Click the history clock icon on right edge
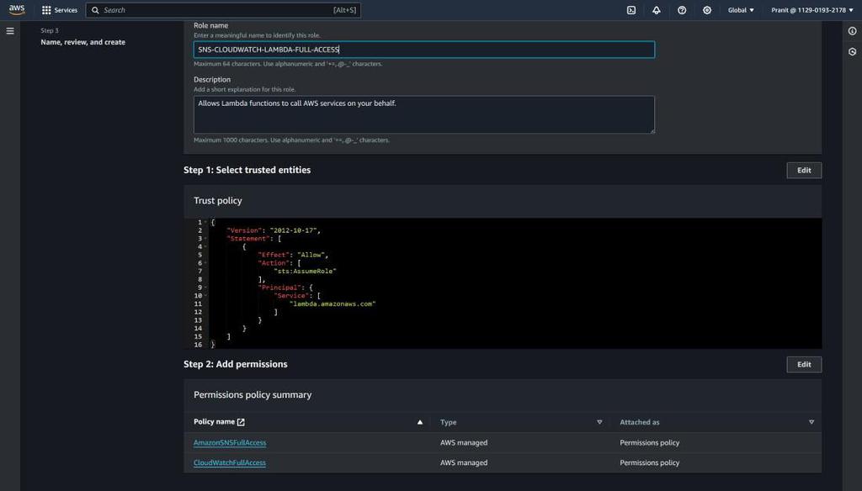The height and width of the screenshot is (491, 862). tap(852, 51)
